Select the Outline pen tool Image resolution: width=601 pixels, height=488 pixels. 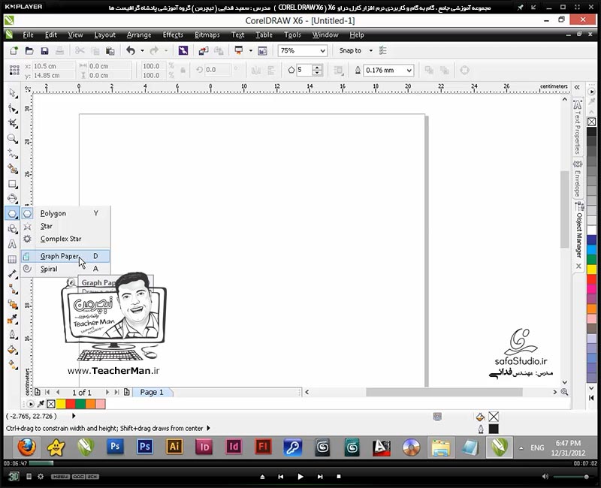(13, 334)
